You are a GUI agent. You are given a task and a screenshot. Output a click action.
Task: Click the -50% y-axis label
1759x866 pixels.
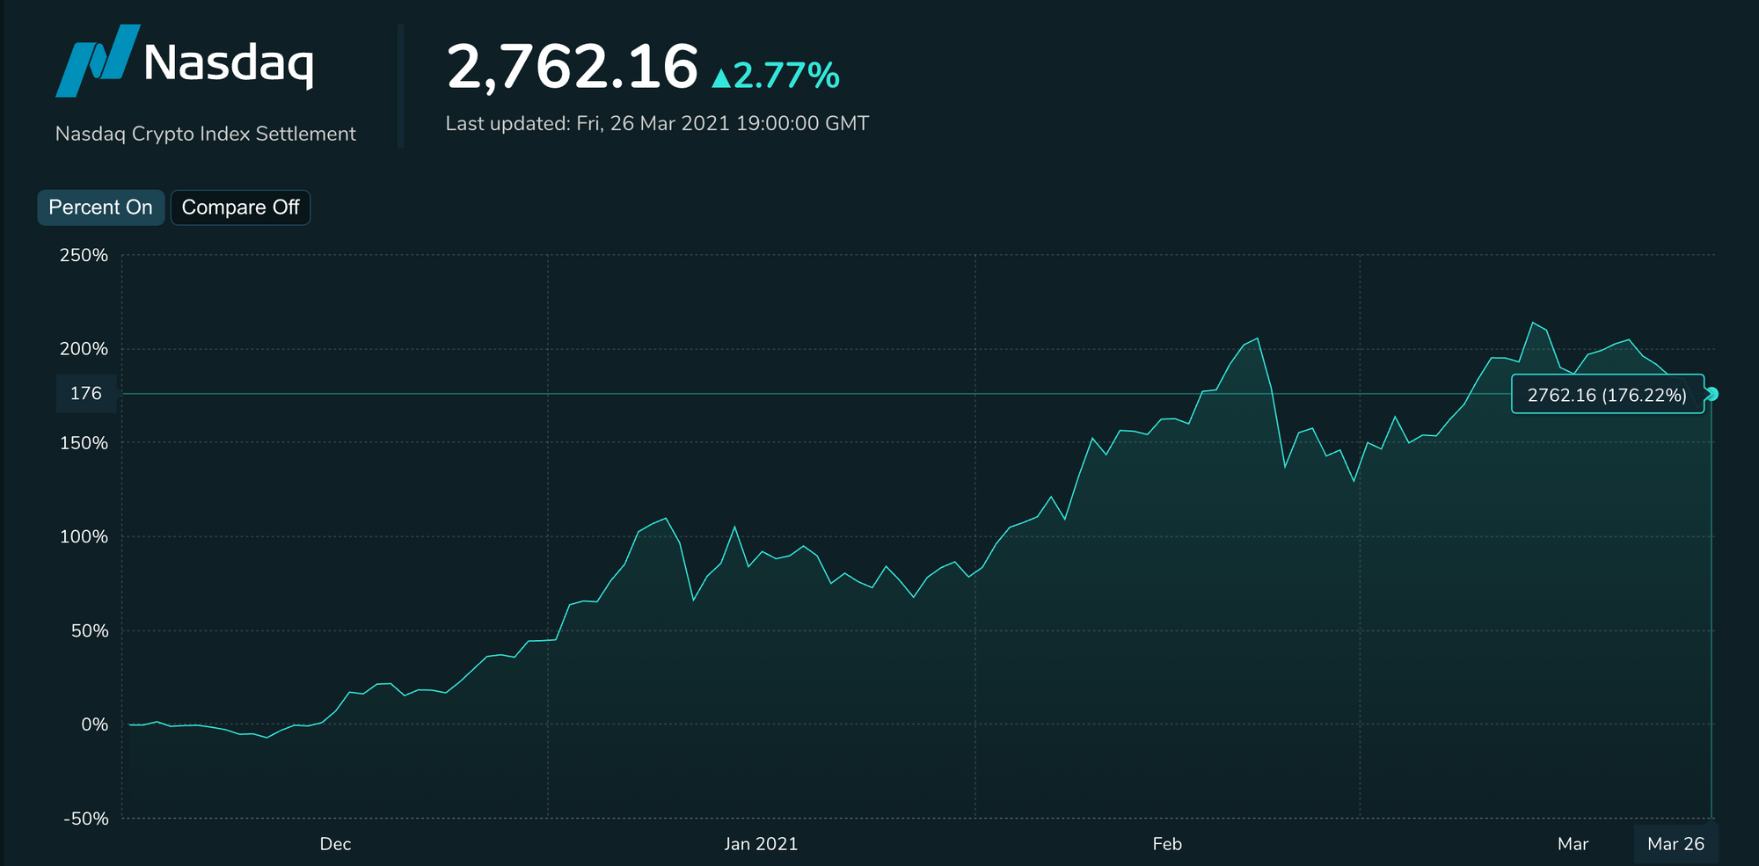[x=86, y=819]
